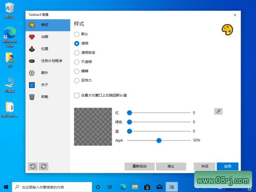Viewport: 256px width, 192px height.
Task: Click the Alph slider handle at 50%
Action: [159, 140]
